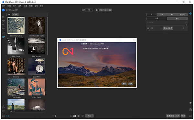This screenshot has width=194, height=120.
Task: Toggle right panel icon at bottom-right corner
Action: pyautogui.click(x=190, y=116)
